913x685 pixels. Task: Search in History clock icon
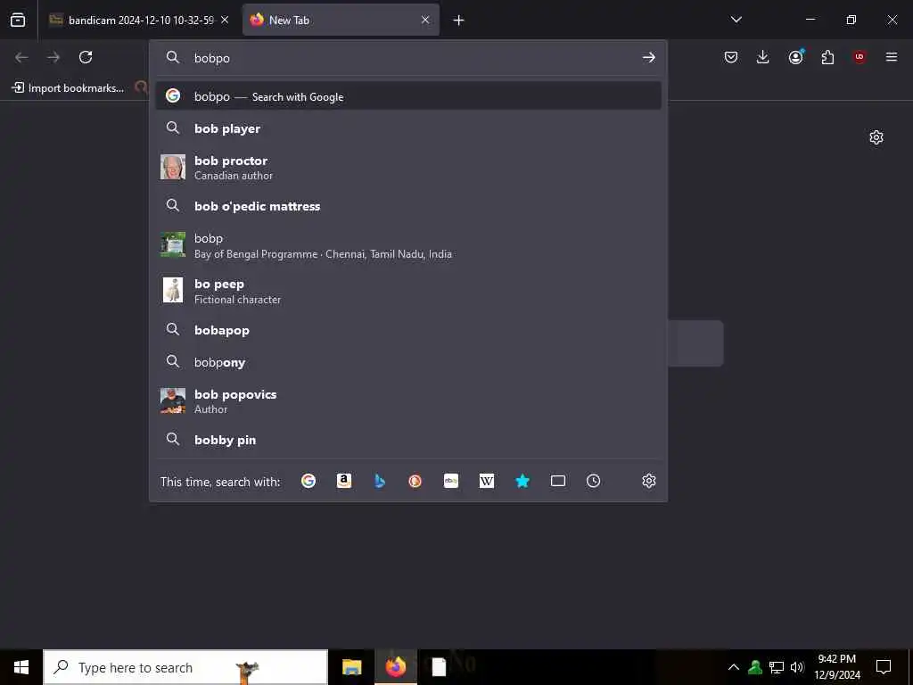click(x=593, y=481)
